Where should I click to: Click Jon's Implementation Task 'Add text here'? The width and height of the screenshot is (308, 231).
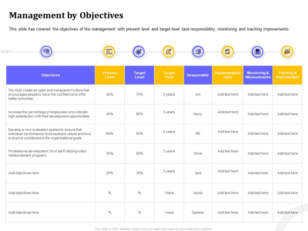pyautogui.click(x=228, y=95)
